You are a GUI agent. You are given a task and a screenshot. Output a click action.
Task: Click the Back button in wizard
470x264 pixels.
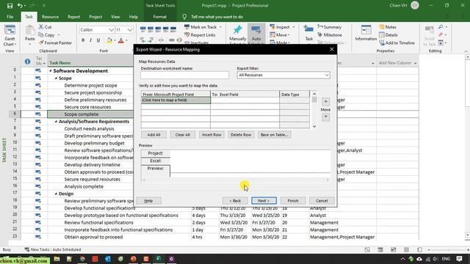(235, 200)
